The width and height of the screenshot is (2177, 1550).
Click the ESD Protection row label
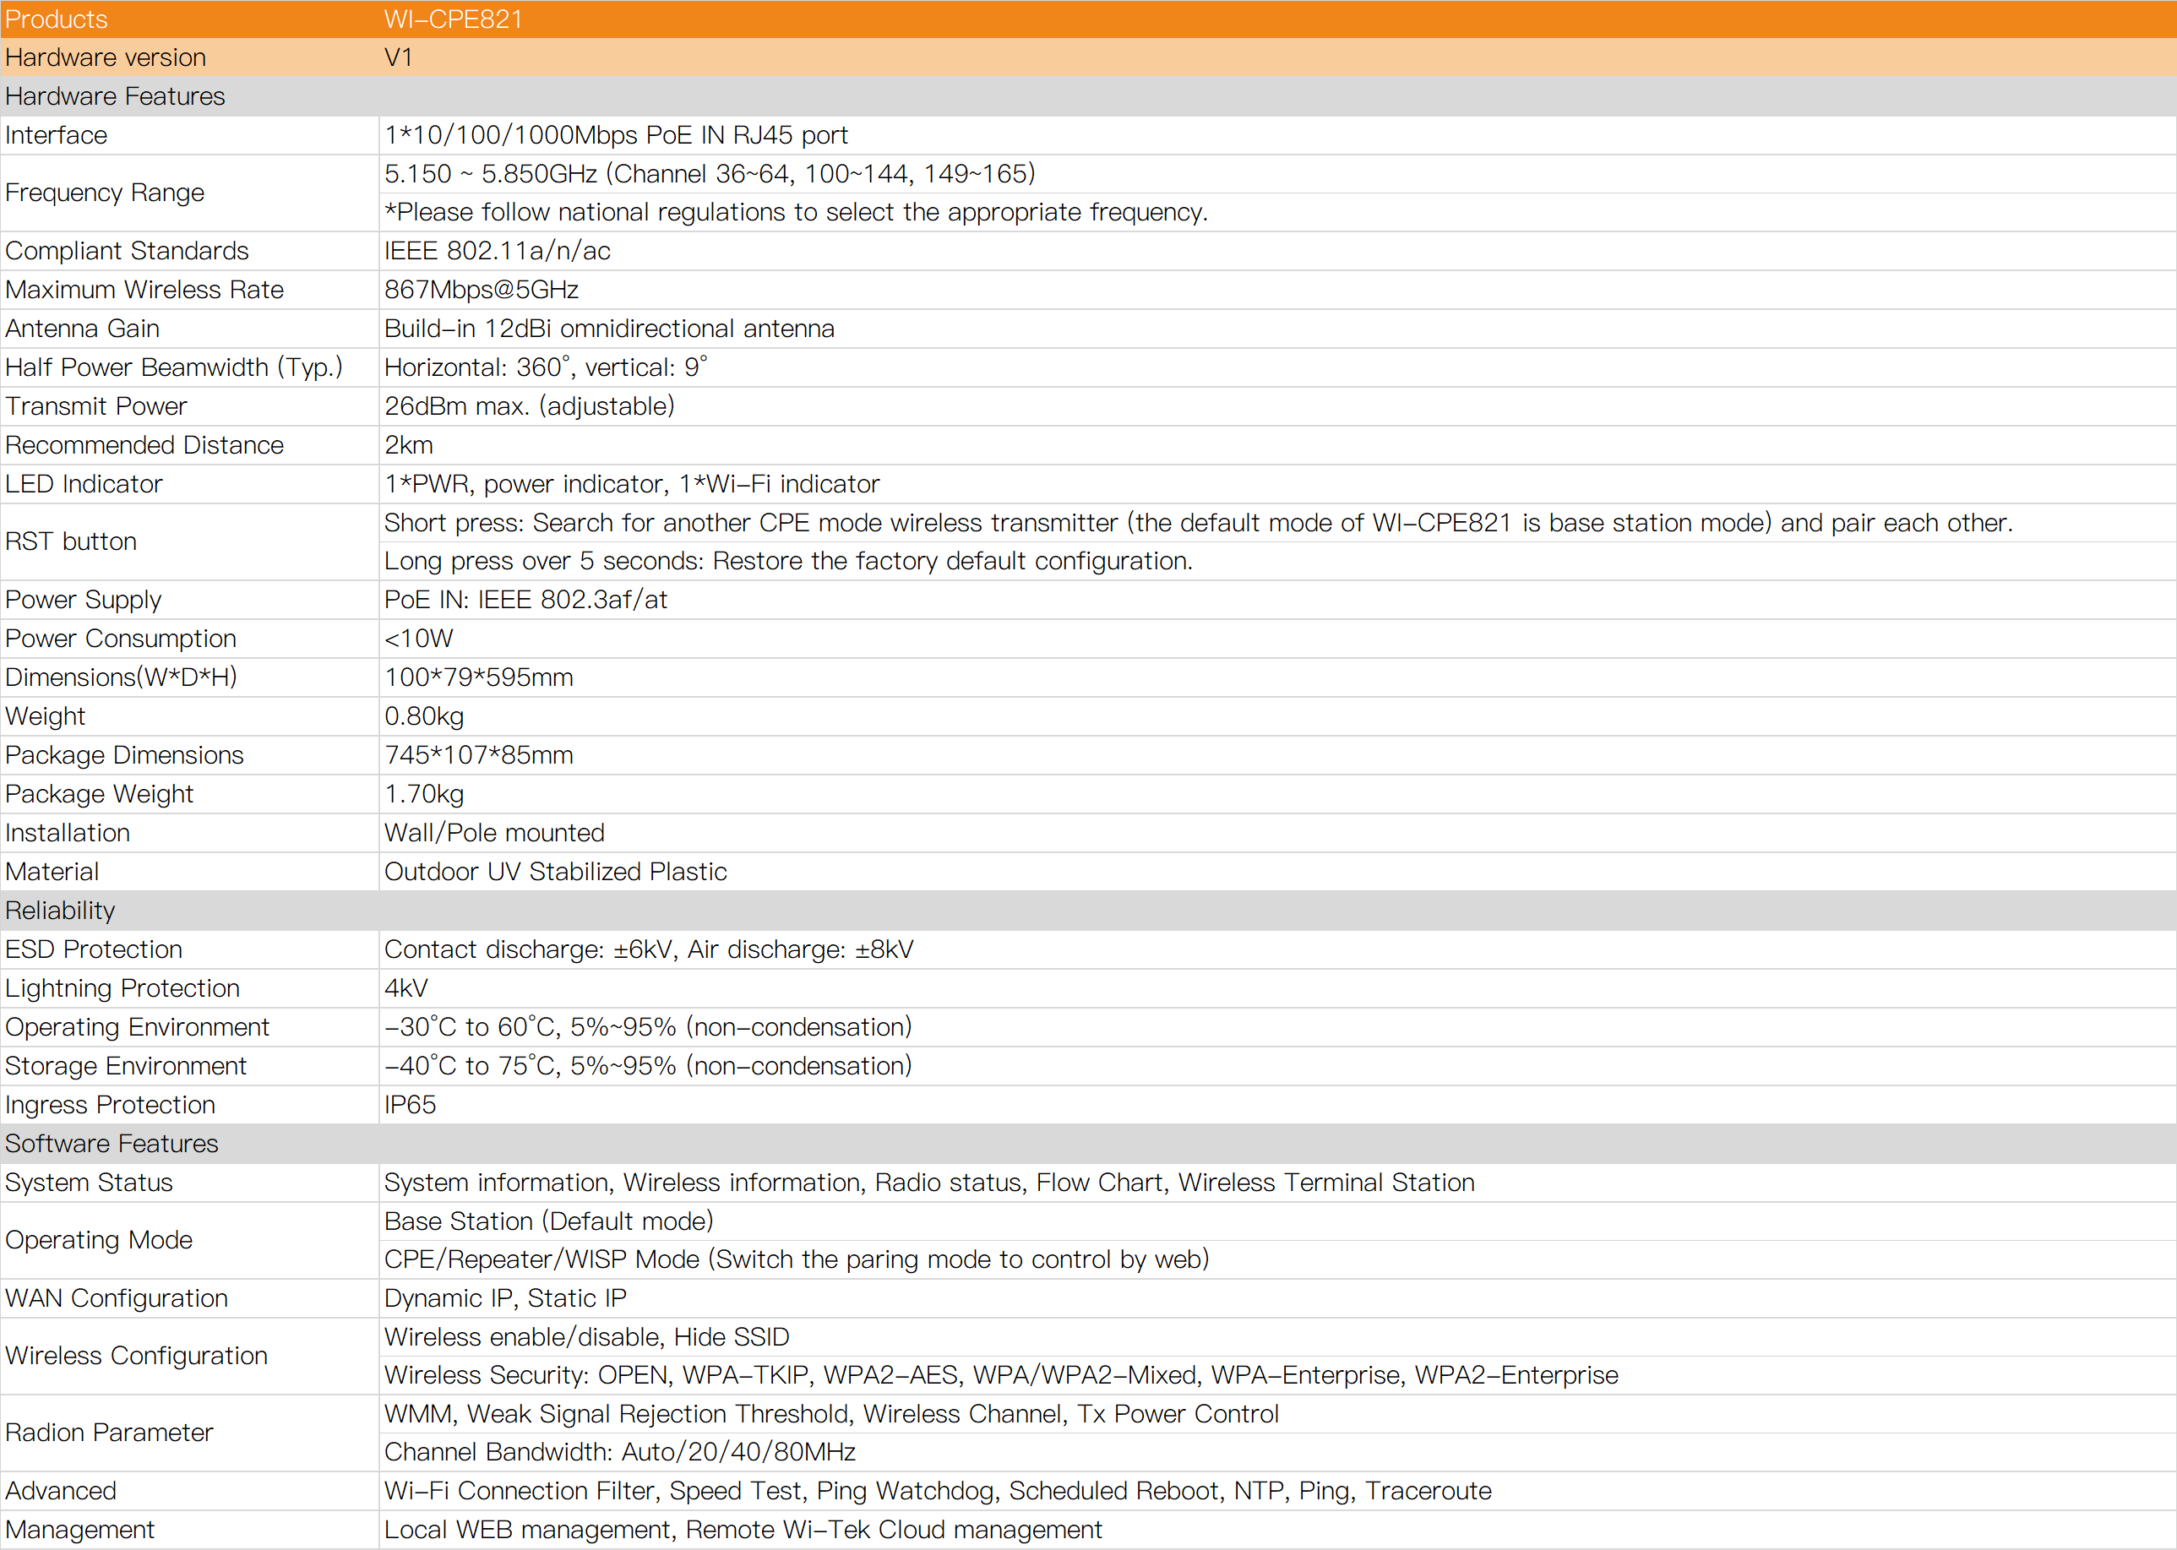(x=94, y=949)
